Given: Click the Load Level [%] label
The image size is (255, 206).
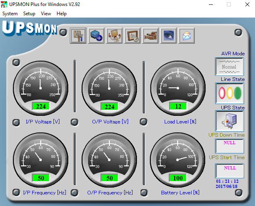Looking at the screenshot, I should [x=180, y=121].
